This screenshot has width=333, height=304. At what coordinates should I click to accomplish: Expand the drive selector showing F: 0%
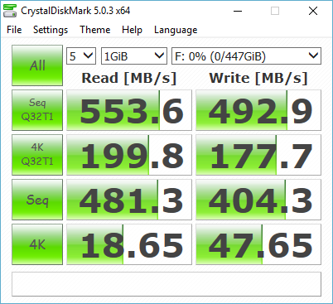[246, 56]
